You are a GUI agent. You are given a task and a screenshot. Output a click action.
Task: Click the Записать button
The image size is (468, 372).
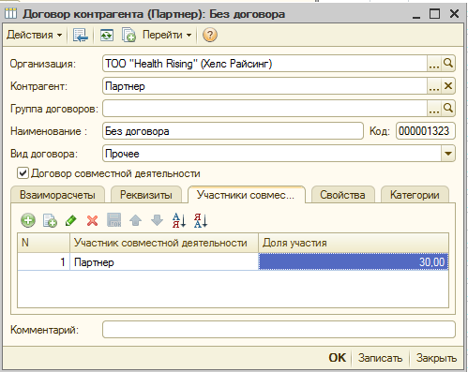380,358
